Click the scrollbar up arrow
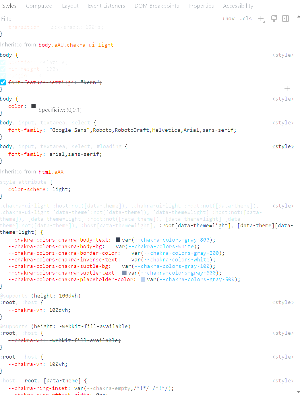300x395 pixels. 298,16
